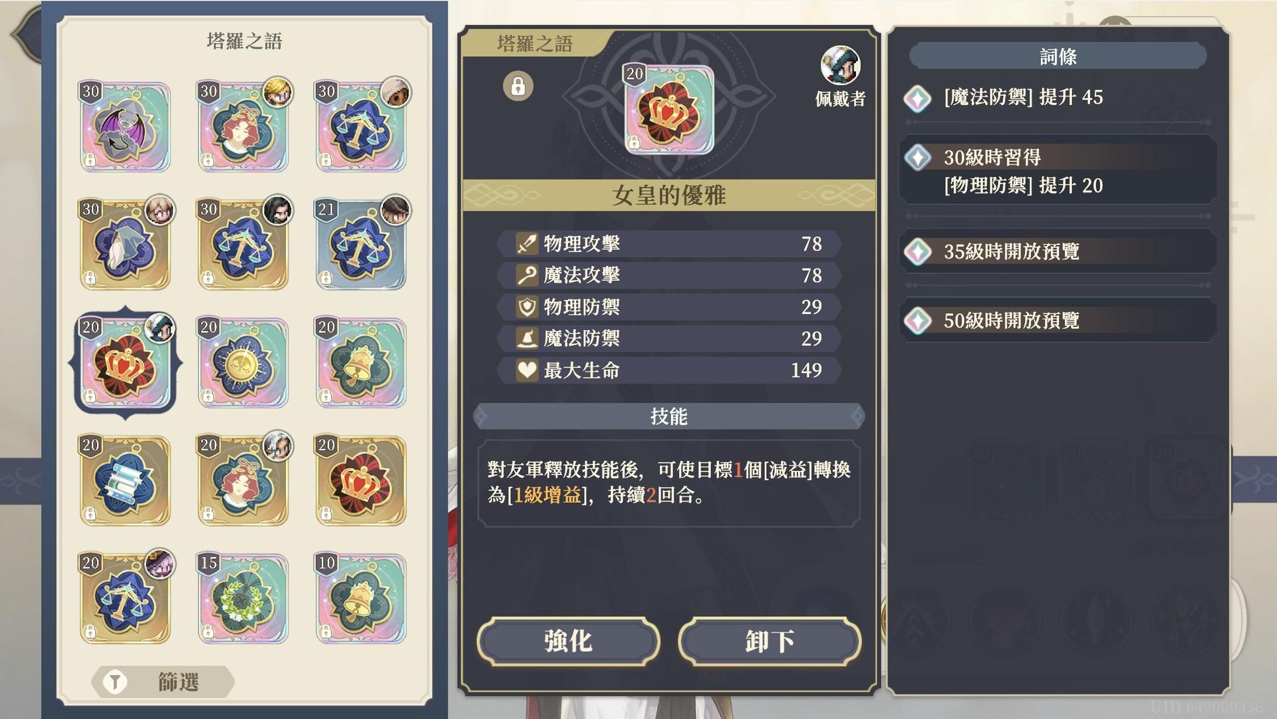Viewport: 1277px width, 719px height.
Task: Open the 篩選 filter button
Action: 164,682
